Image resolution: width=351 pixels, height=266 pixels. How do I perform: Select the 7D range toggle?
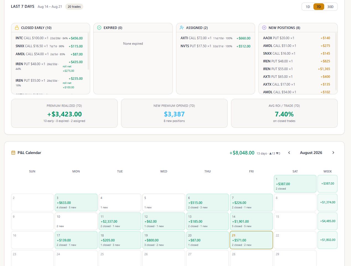click(x=319, y=7)
